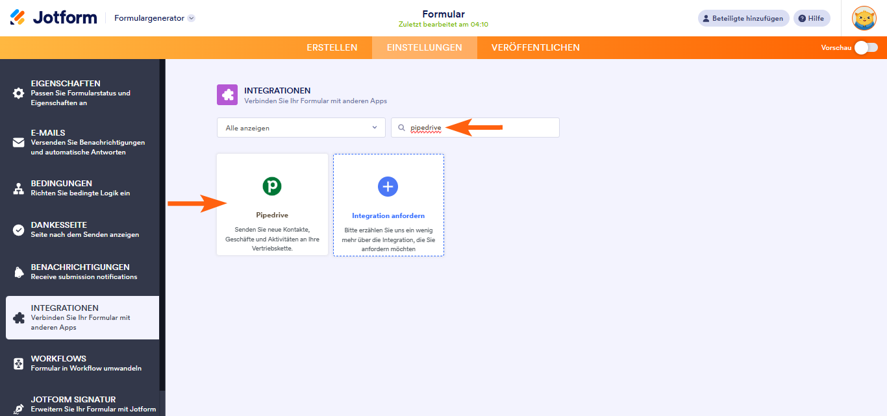Open Workflows via the workflow diagram icon

click(x=19, y=362)
